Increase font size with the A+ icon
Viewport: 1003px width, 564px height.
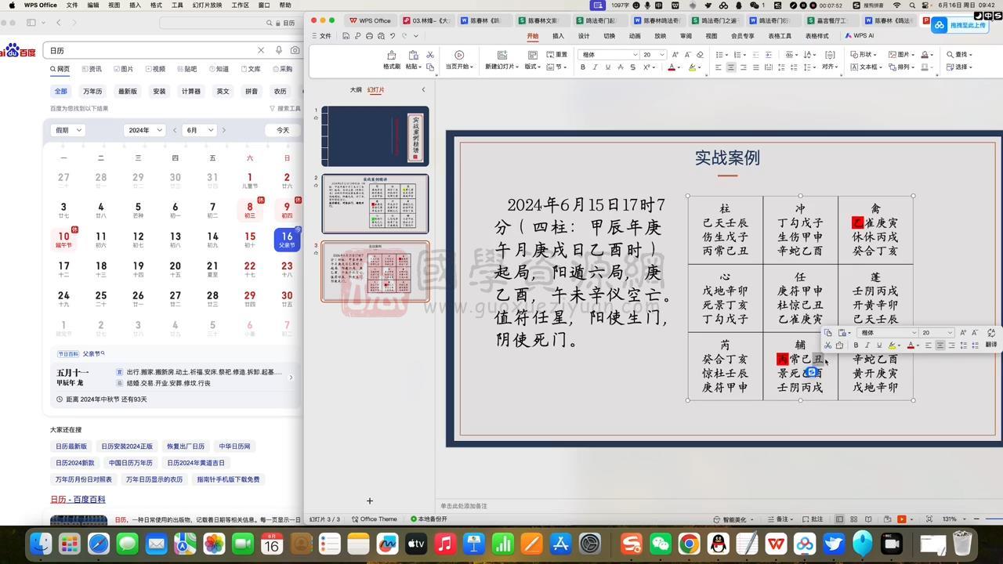point(675,55)
